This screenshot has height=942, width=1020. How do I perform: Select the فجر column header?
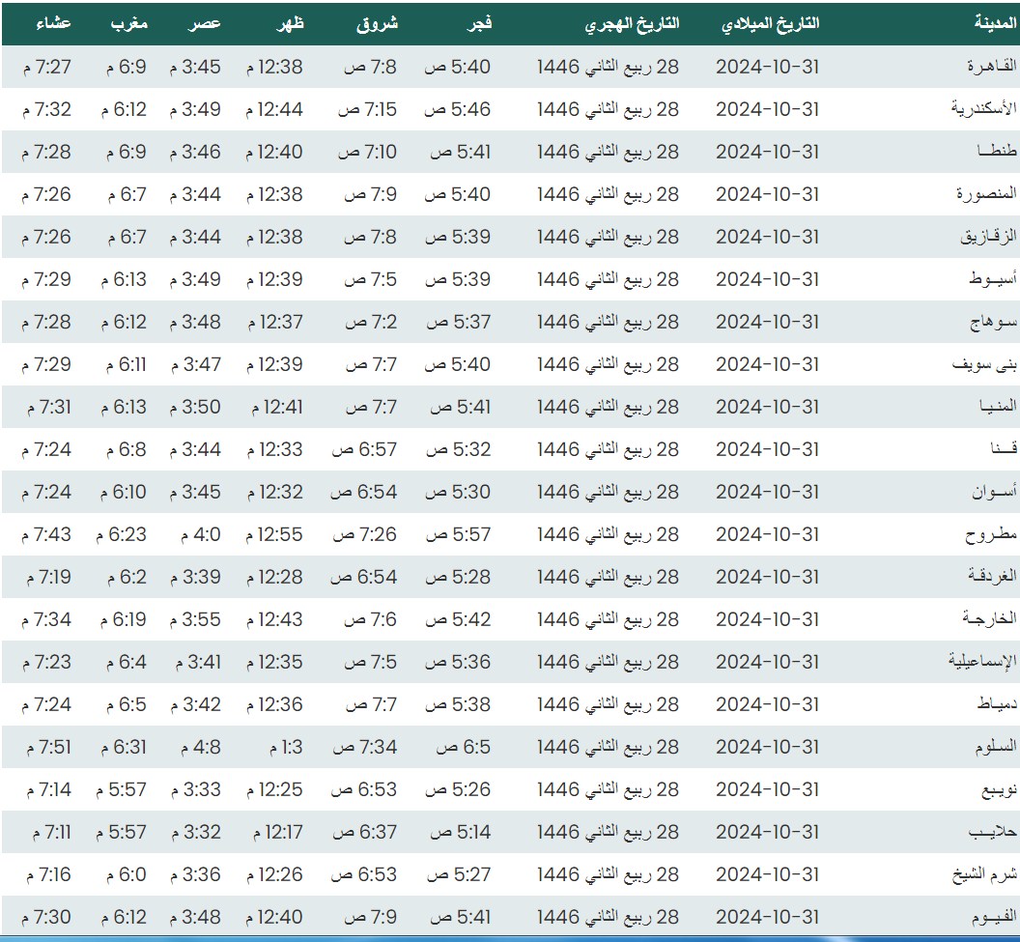pyautogui.click(x=480, y=23)
